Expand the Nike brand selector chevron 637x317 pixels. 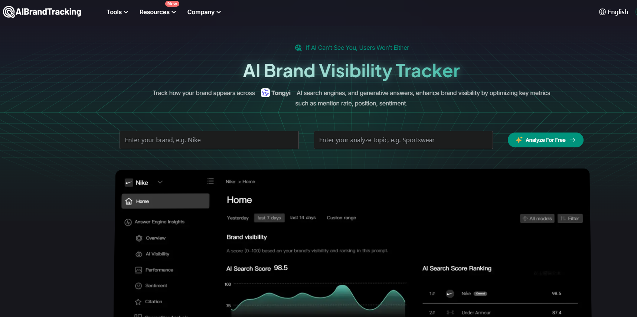[160, 182]
